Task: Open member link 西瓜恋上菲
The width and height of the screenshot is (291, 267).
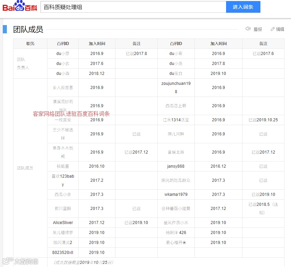Action: pos(176,106)
